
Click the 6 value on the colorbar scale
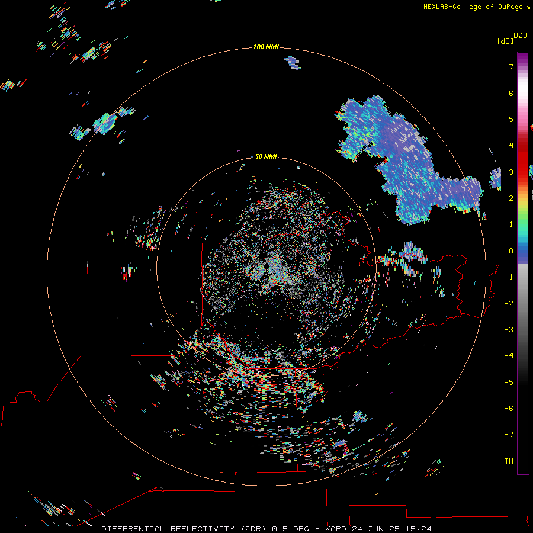[511, 93]
